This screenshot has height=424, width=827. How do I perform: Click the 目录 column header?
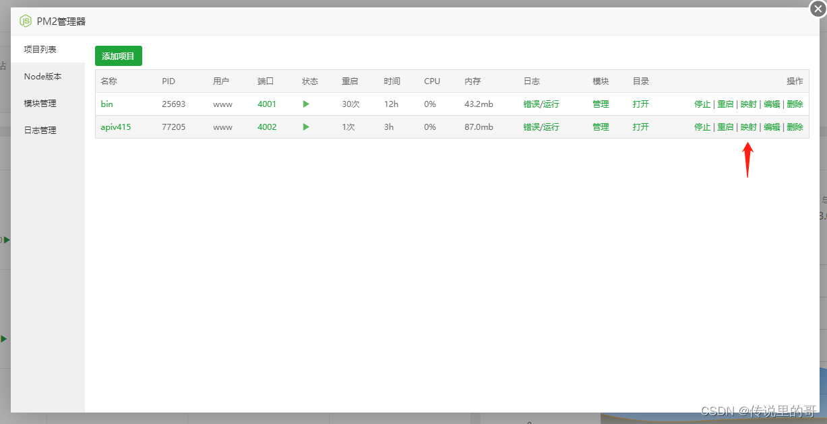pos(641,81)
